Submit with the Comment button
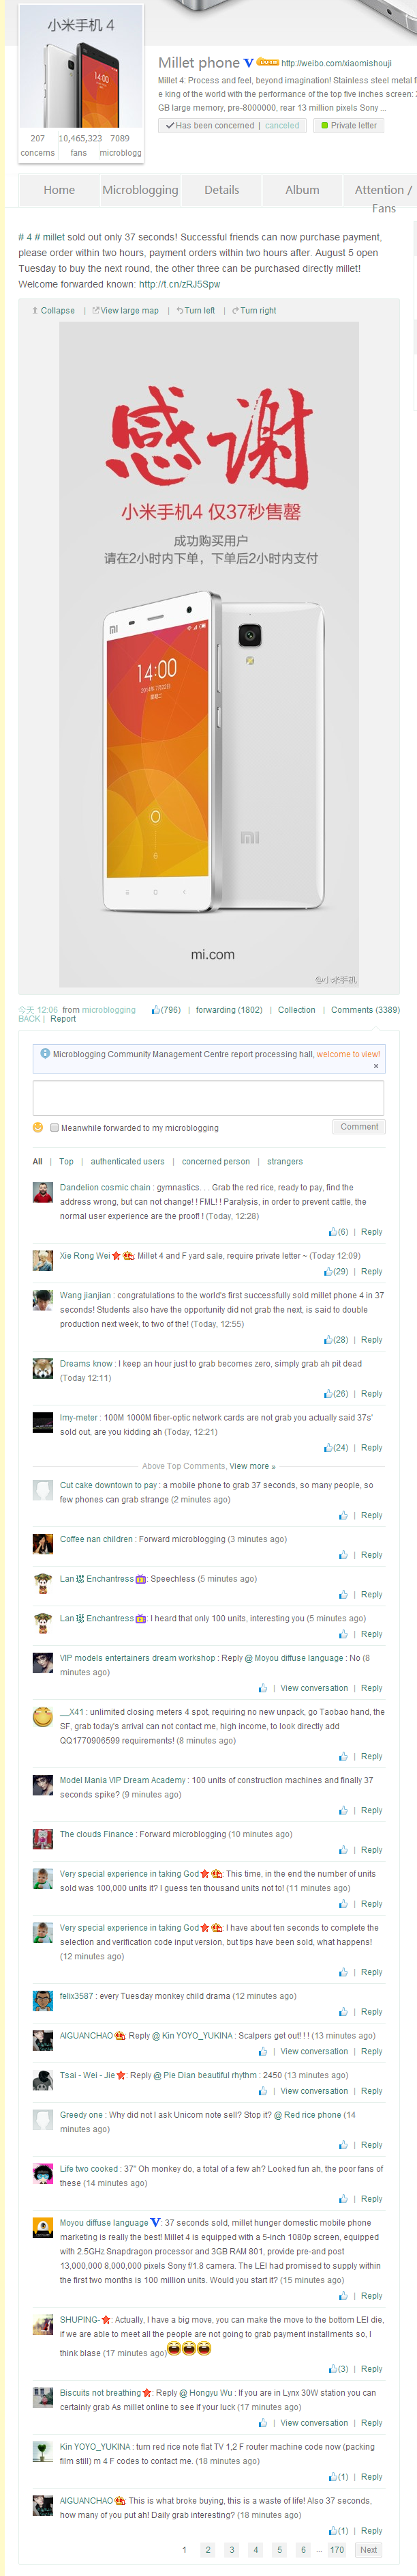This screenshot has height=2576, width=417. pyautogui.click(x=358, y=1127)
